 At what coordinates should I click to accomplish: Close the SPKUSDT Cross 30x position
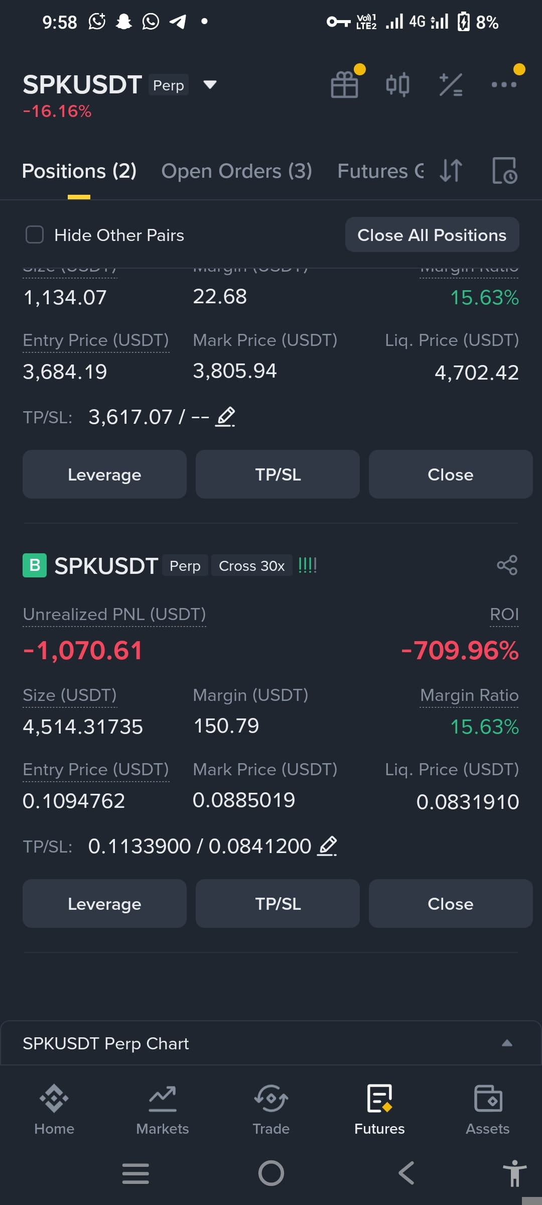(x=451, y=904)
